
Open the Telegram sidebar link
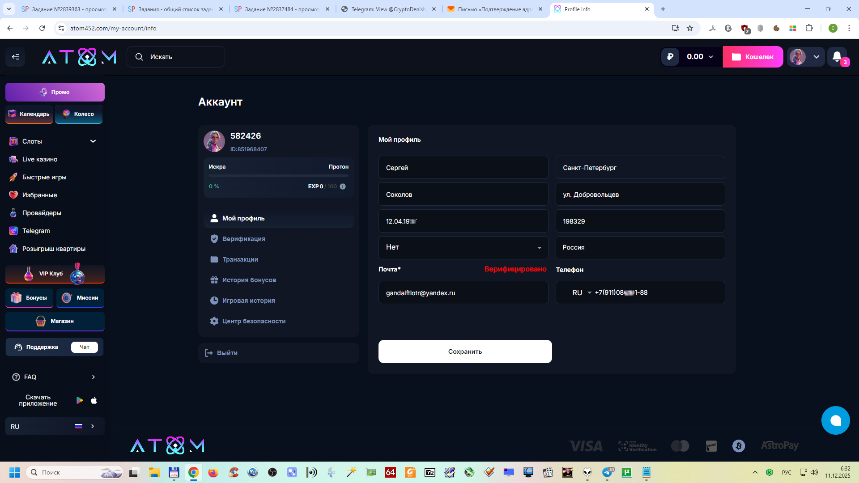pos(36,231)
